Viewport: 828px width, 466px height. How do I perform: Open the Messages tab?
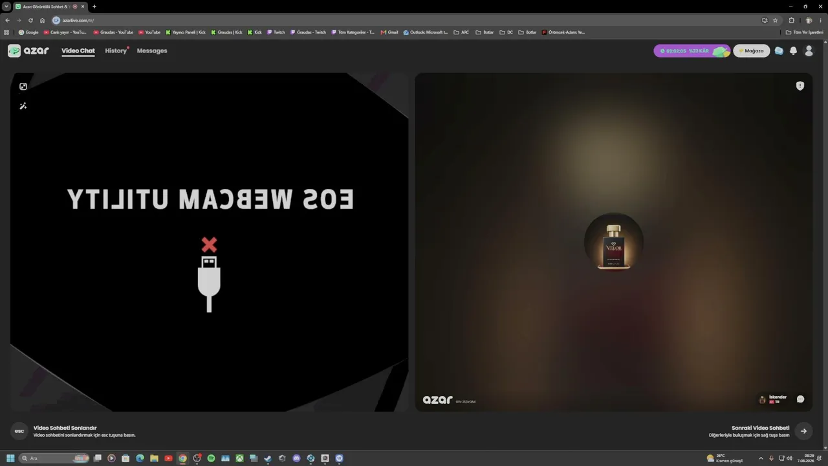pyautogui.click(x=152, y=50)
